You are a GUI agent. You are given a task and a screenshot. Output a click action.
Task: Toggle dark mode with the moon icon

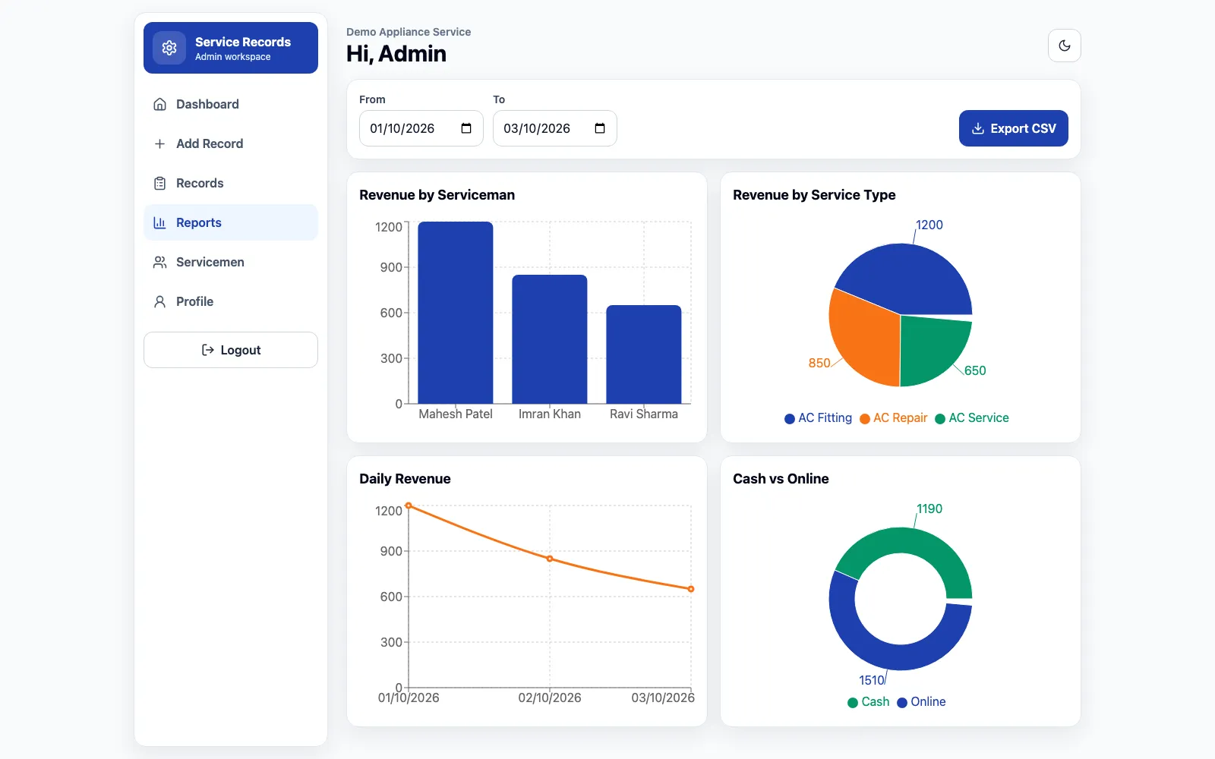coord(1065,46)
